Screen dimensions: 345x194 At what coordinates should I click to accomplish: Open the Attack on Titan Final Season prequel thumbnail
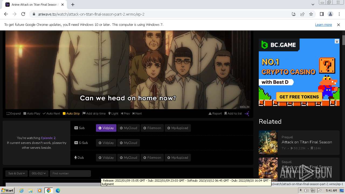pyautogui.click(x=268, y=142)
